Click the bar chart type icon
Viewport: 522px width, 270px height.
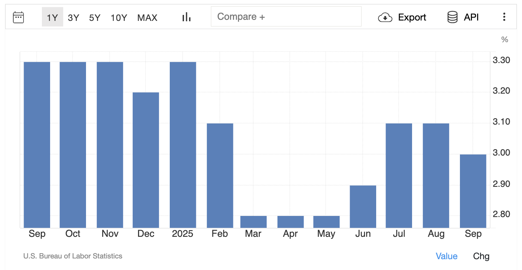(x=186, y=17)
